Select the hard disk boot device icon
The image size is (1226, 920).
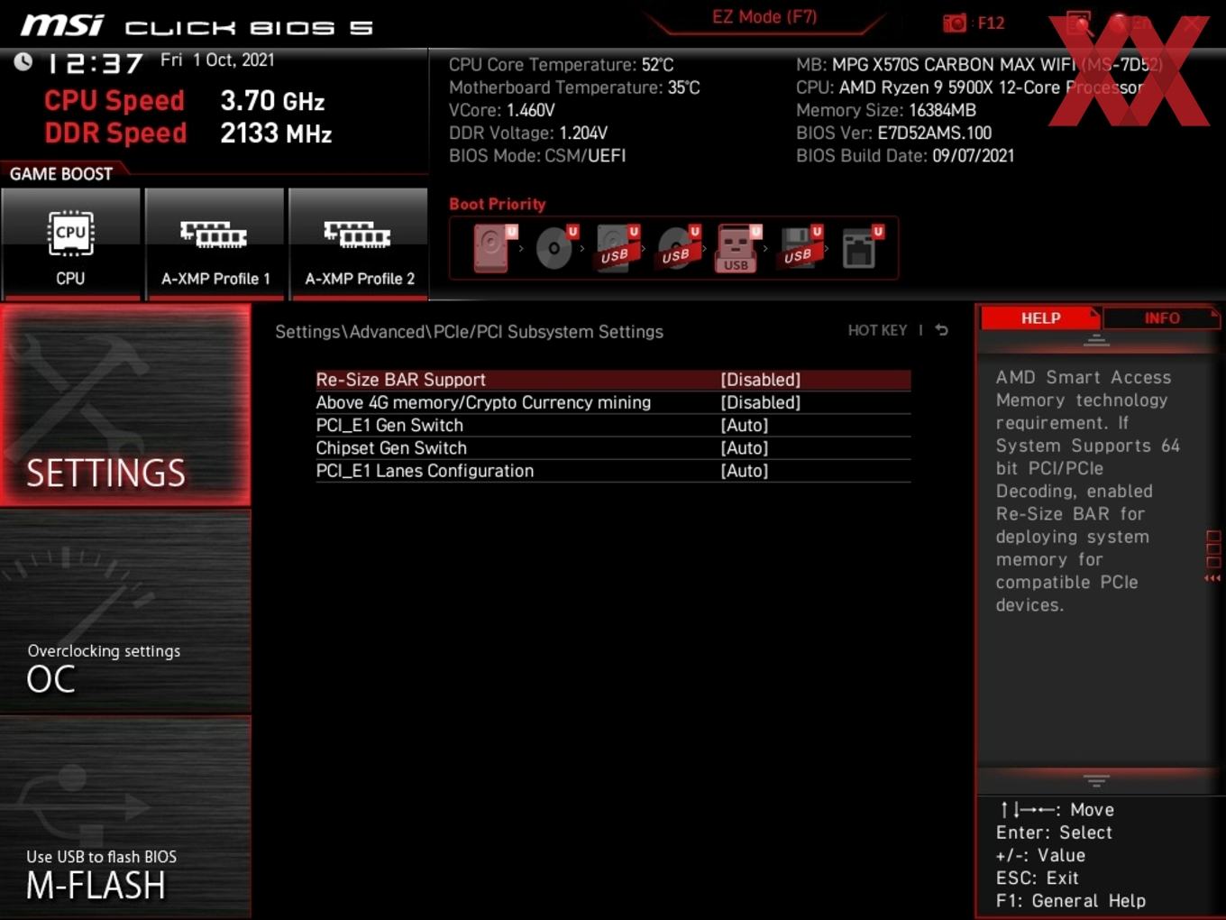tap(492, 247)
